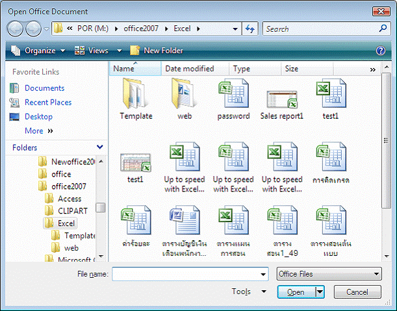Click folder tree scroll down arrow
The width and height of the screenshot is (397, 311).
[x=101, y=256]
